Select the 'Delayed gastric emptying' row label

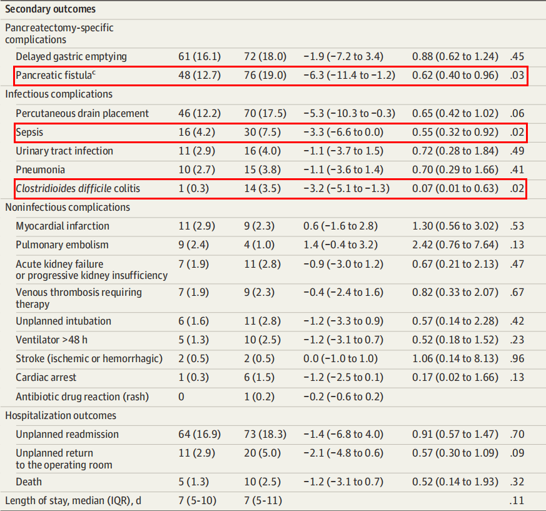[71, 57]
